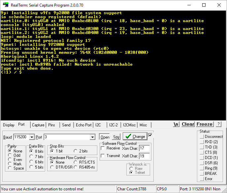Expand the Port number dropdown arrow
Screen dimensions: 227x193
pyautogui.click(x=92, y=137)
